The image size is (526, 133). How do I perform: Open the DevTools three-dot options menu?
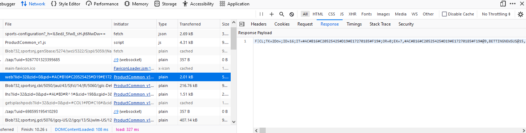[x=512, y=4]
